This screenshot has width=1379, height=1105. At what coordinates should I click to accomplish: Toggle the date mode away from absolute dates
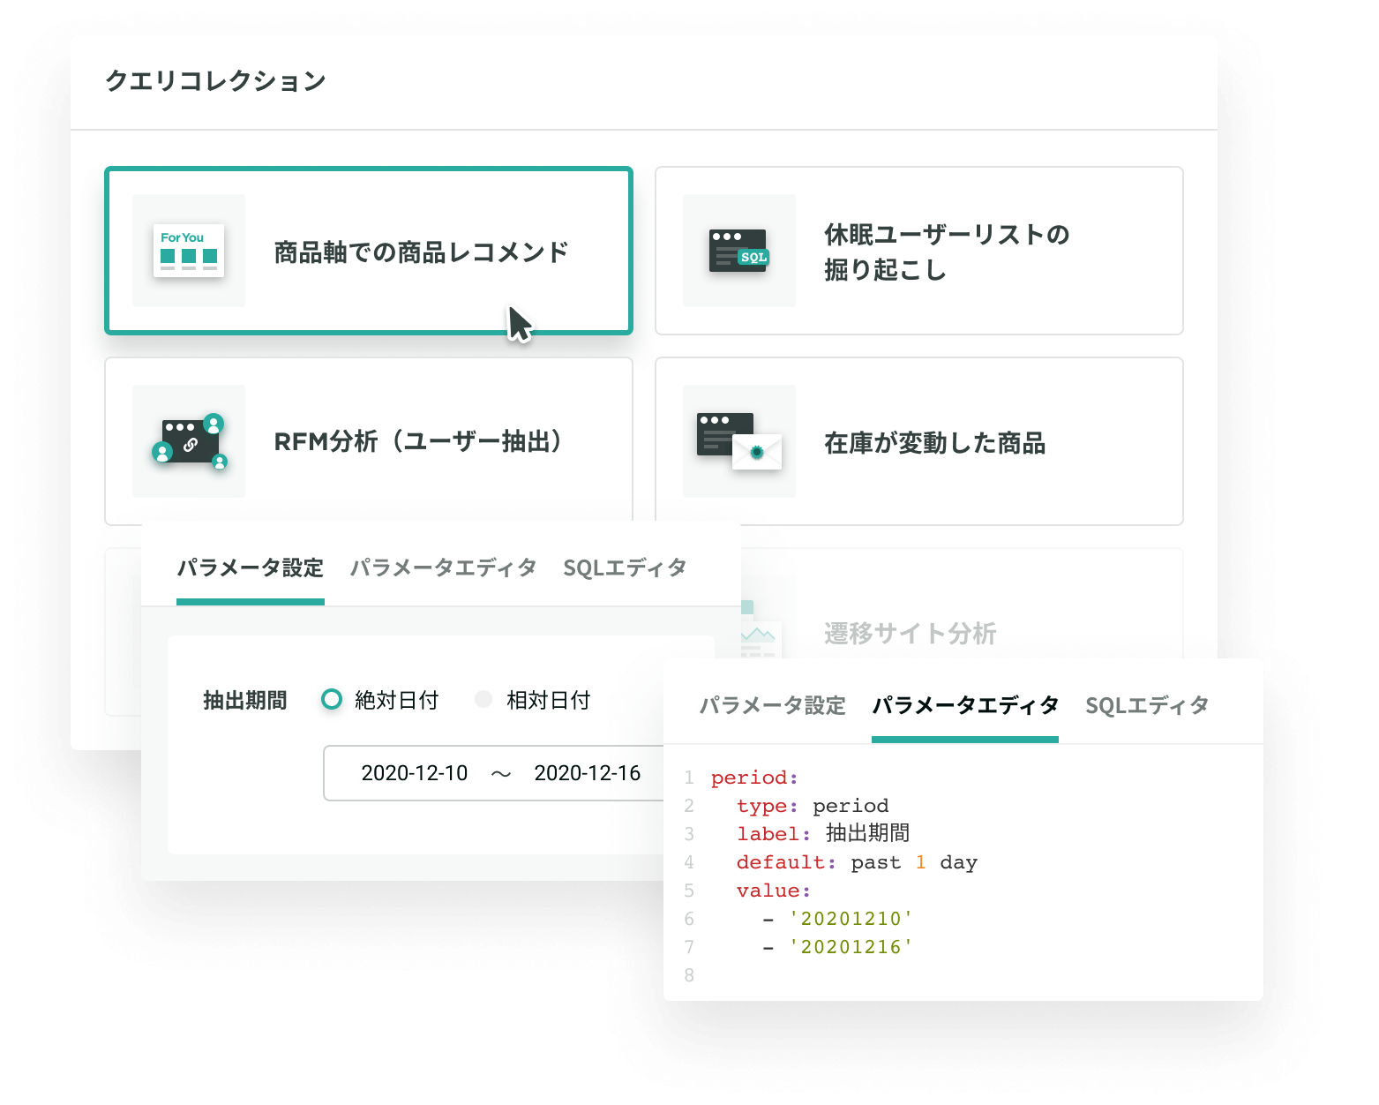click(483, 699)
